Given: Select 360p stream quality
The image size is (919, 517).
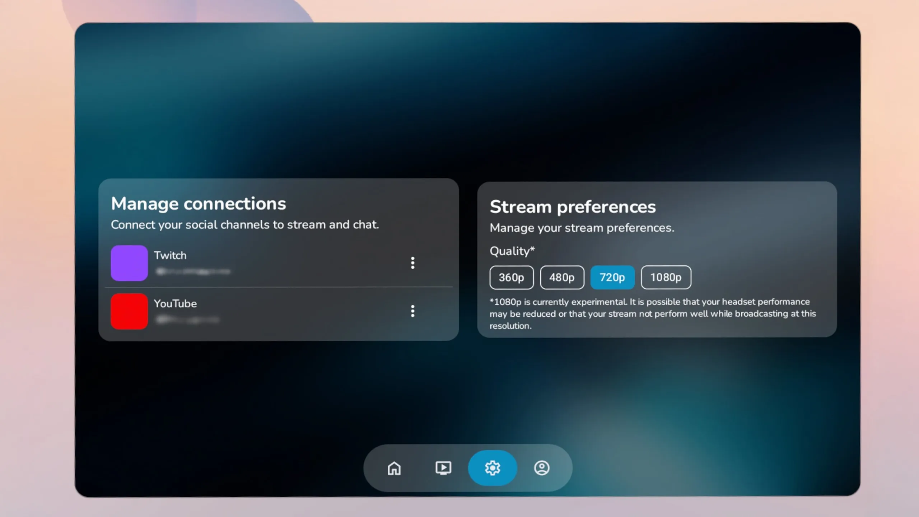Looking at the screenshot, I should pyautogui.click(x=512, y=277).
